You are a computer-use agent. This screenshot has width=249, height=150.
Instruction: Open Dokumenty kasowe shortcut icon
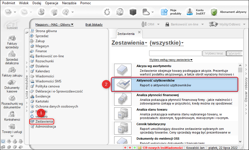tap(12, 82)
